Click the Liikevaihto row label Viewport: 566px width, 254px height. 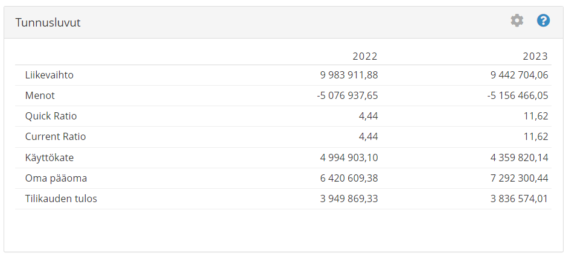(49, 75)
